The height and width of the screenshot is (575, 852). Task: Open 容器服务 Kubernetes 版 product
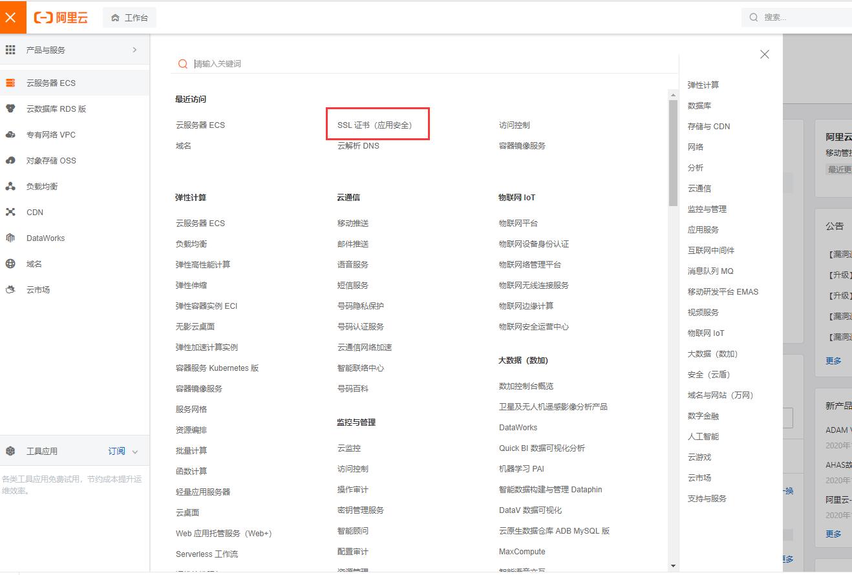click(x=217, y=368)
